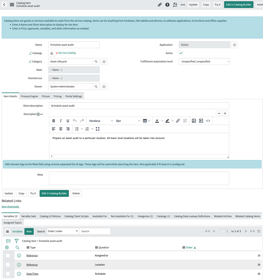Apply bold formatting in description editor
Image resolution: width=263 pixels, height=280 pixels.
pyautogui.click(x=53, y=121)
